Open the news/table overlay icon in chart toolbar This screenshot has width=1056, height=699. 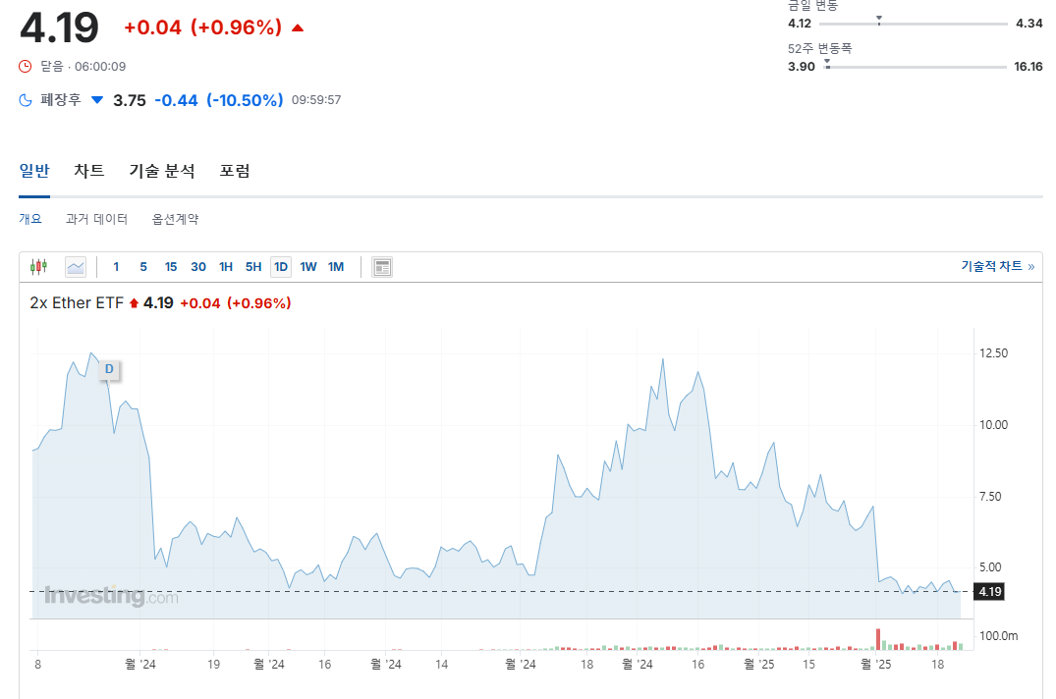[x=382, y=267]
